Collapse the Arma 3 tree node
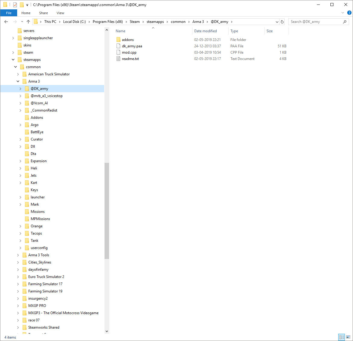The height and width of the screenshot is (341, 353). pos(18,81)
